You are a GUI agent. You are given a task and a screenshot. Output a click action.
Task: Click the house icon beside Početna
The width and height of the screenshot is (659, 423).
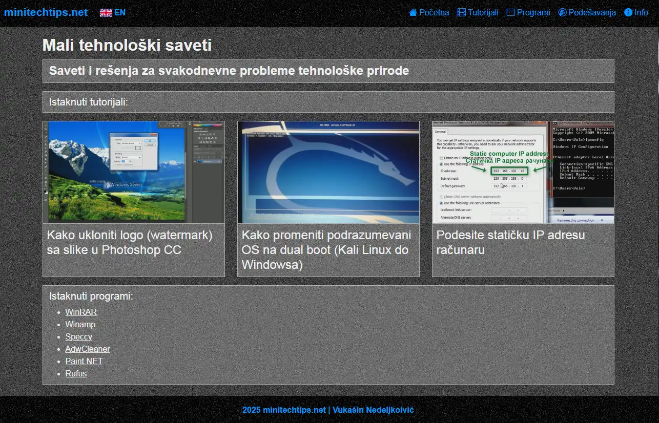(x=413, y=13)
